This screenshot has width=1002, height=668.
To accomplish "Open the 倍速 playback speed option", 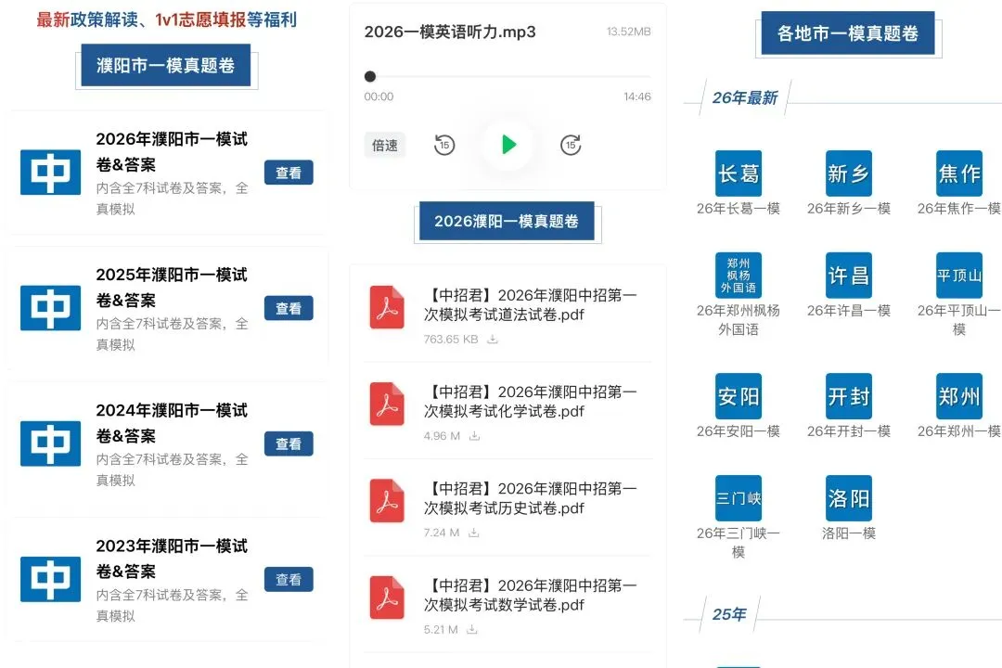I will pos(385,145).
